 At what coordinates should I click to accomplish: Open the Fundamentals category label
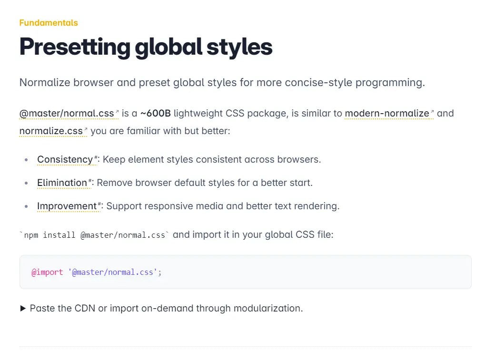48,23
